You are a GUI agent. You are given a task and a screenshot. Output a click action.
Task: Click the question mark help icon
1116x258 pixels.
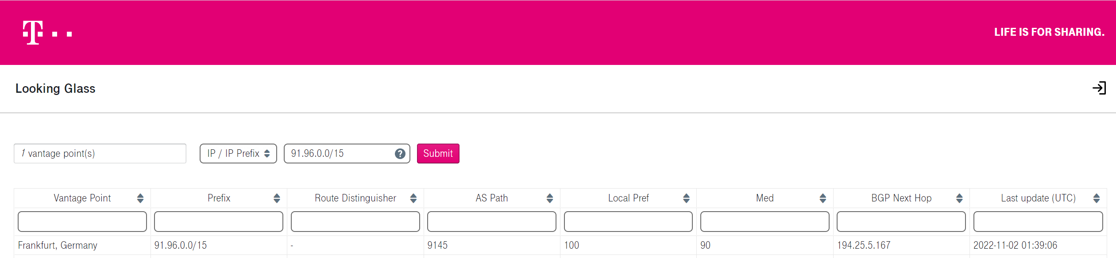click(x=400, y=154)
